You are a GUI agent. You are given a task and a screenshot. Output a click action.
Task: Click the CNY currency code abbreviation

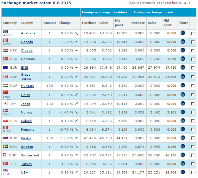pos(7,97)
